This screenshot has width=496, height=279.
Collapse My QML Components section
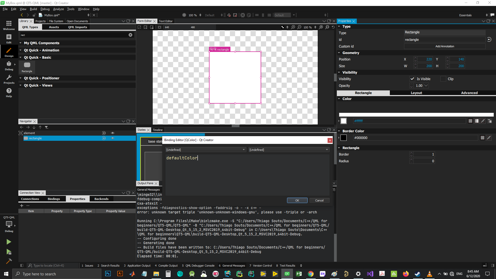pos(20,43)
